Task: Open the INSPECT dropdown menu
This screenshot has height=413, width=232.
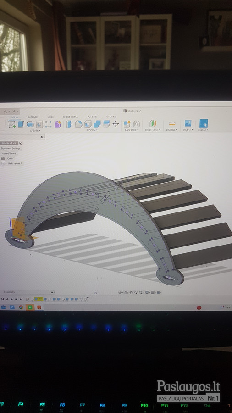Action: click(172, 130)
